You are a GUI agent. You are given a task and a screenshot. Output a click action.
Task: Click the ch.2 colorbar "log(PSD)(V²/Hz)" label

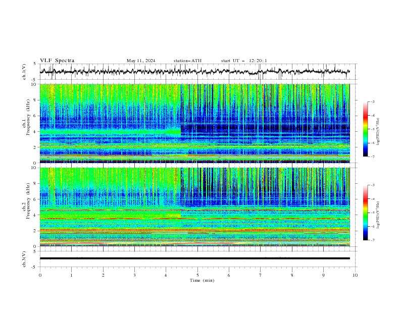(x=378, y=215)
